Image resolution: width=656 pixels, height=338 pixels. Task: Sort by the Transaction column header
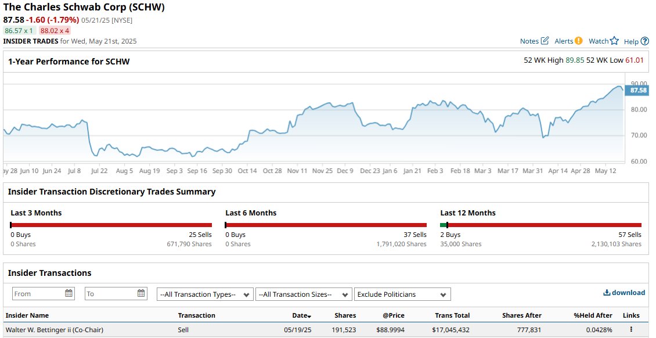(x=197, y=315)
